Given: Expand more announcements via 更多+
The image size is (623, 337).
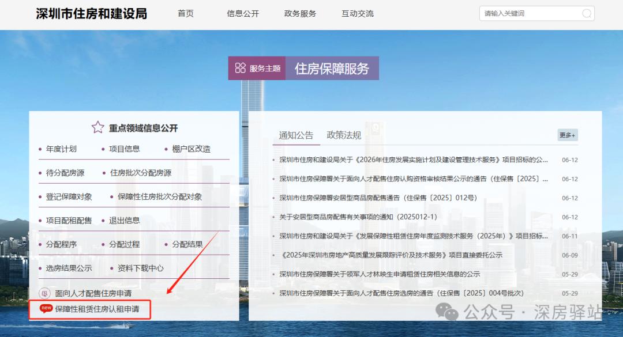Looking at the screenshot, I should [x=566, y=135].
